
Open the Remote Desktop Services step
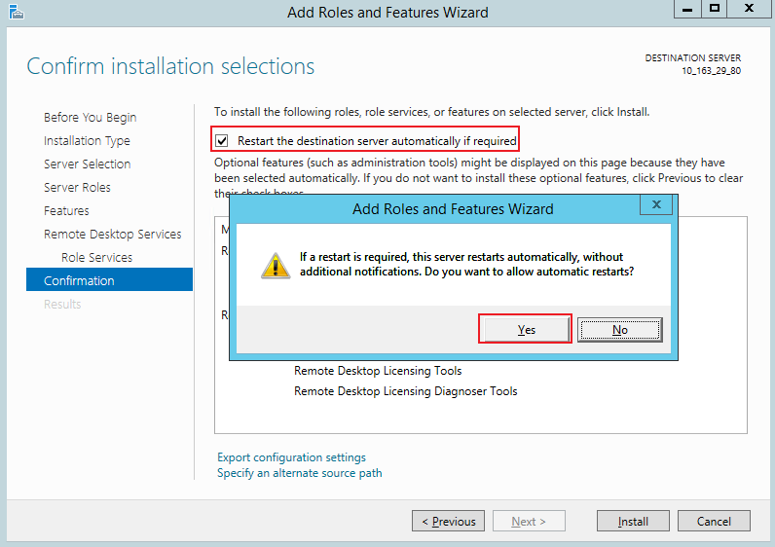pyautogui.click(x=112, y=235)
